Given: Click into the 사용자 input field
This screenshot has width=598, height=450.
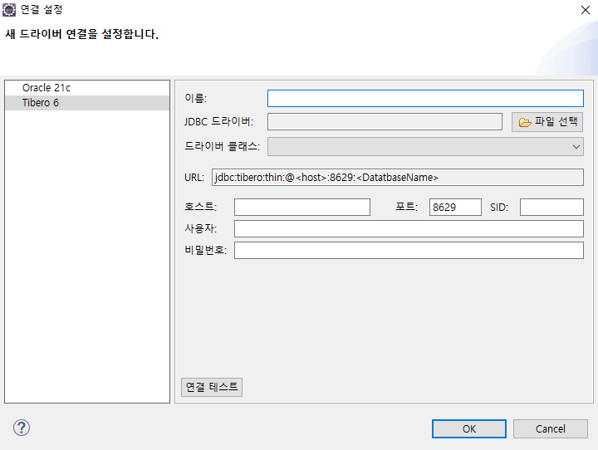Looking at the screenshot, I should coord(409,229).
